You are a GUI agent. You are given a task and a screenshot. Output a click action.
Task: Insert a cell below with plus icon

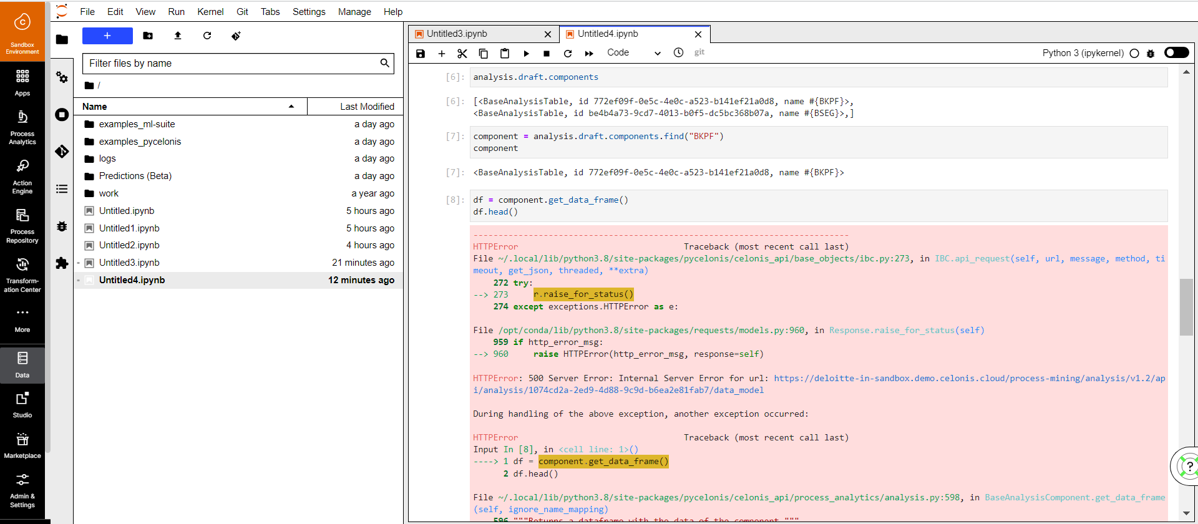pyautogui.click(x=442, y=54)
